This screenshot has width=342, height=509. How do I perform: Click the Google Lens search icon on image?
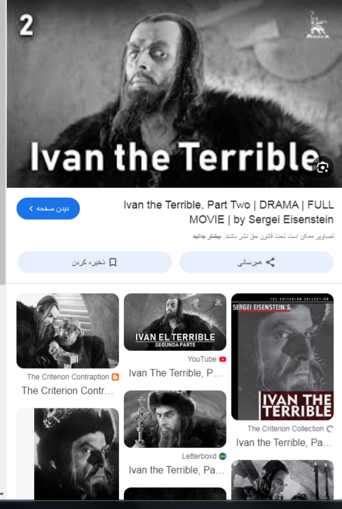322,167
